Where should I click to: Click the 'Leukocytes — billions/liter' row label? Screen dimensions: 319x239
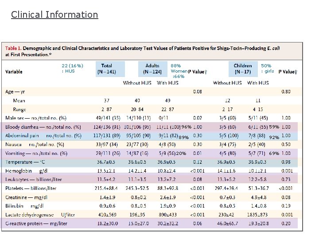[x=34, y=180]
